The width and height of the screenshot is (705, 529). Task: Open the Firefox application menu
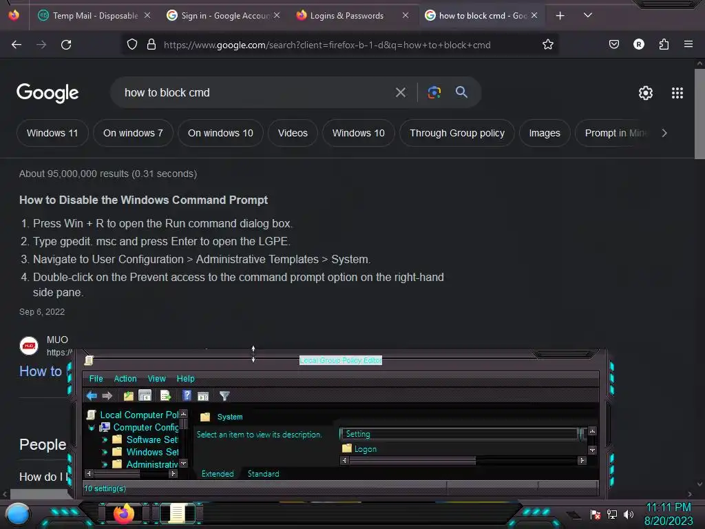[688, 45]
